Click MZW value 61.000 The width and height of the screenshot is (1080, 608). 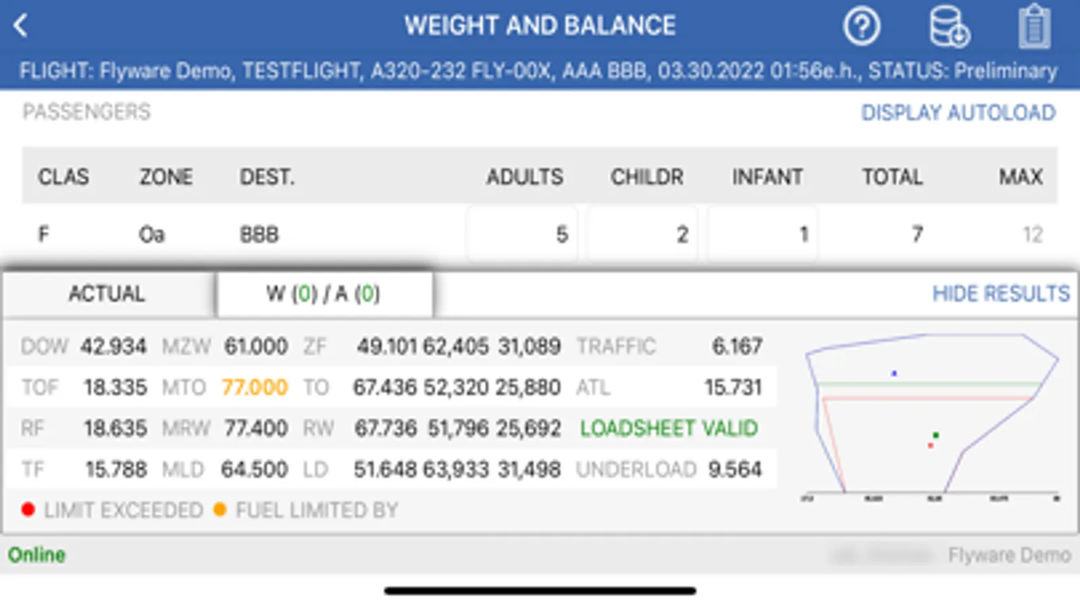pyautogui.click(x=256, y=347)
